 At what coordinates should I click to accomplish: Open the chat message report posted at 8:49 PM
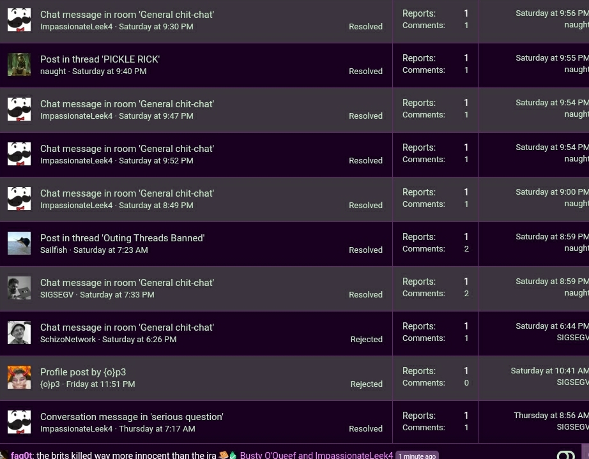[x=127, y=193]
